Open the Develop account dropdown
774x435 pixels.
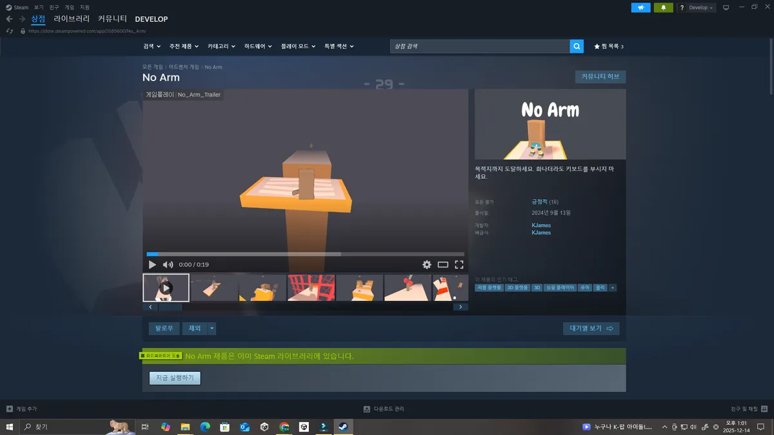coord(700,8)
